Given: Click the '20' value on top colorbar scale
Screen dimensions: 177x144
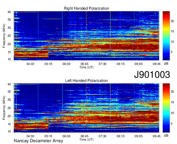Looking at the screenshot, I should point(172,21).
